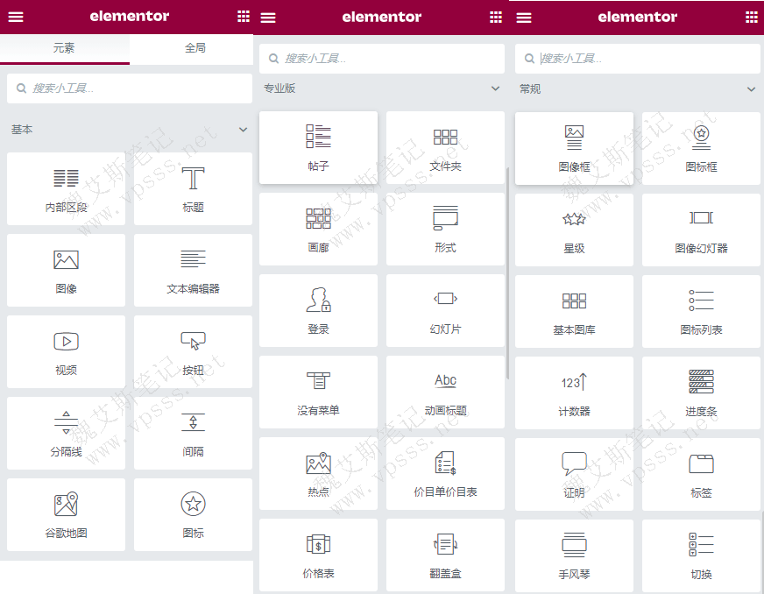This screenshot has width=764, height=594.
Task: Select the 价格表 price table widget
Action: [x=318, y=555]
